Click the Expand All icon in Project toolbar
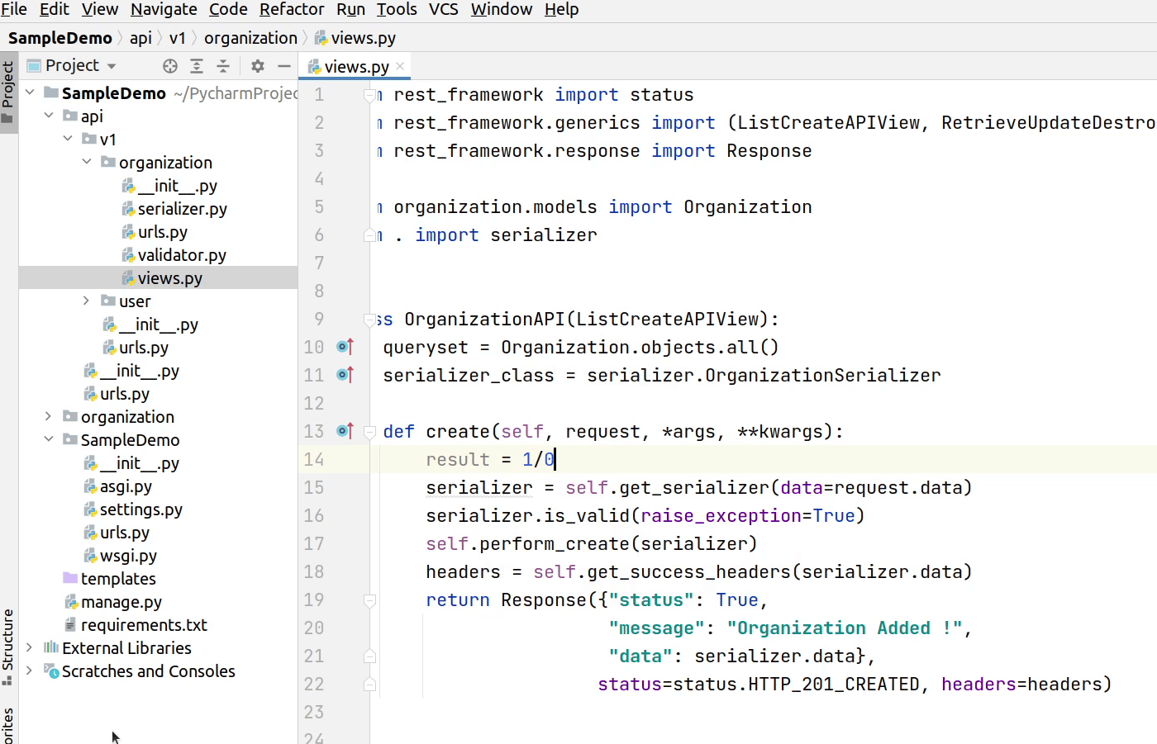Screen dimensions: 1157x744 pos(196,65)
